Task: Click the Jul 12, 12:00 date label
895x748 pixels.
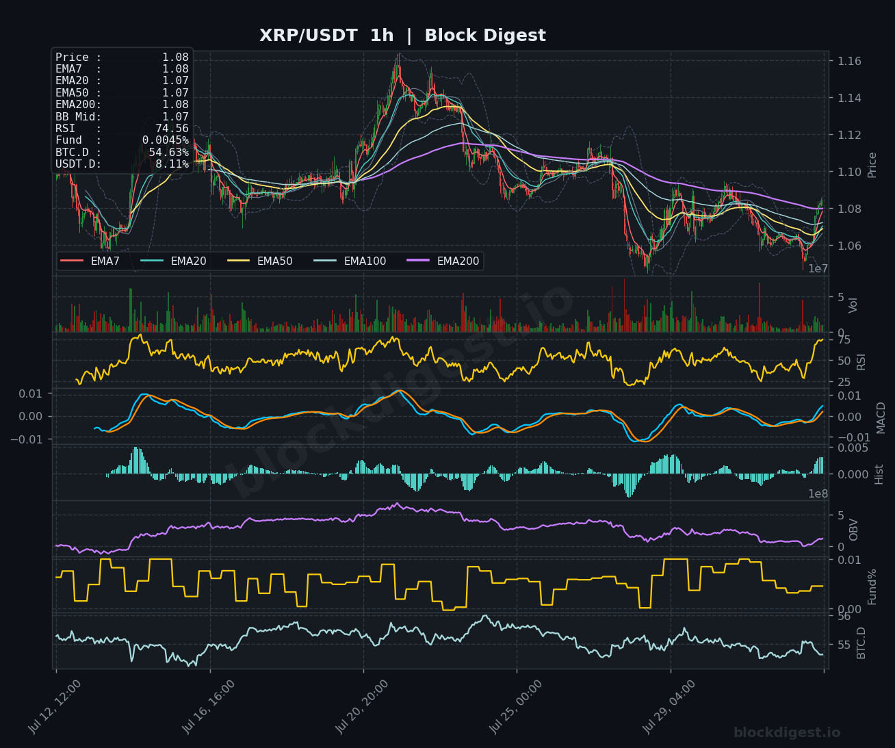Action: (x=55, y=707)
